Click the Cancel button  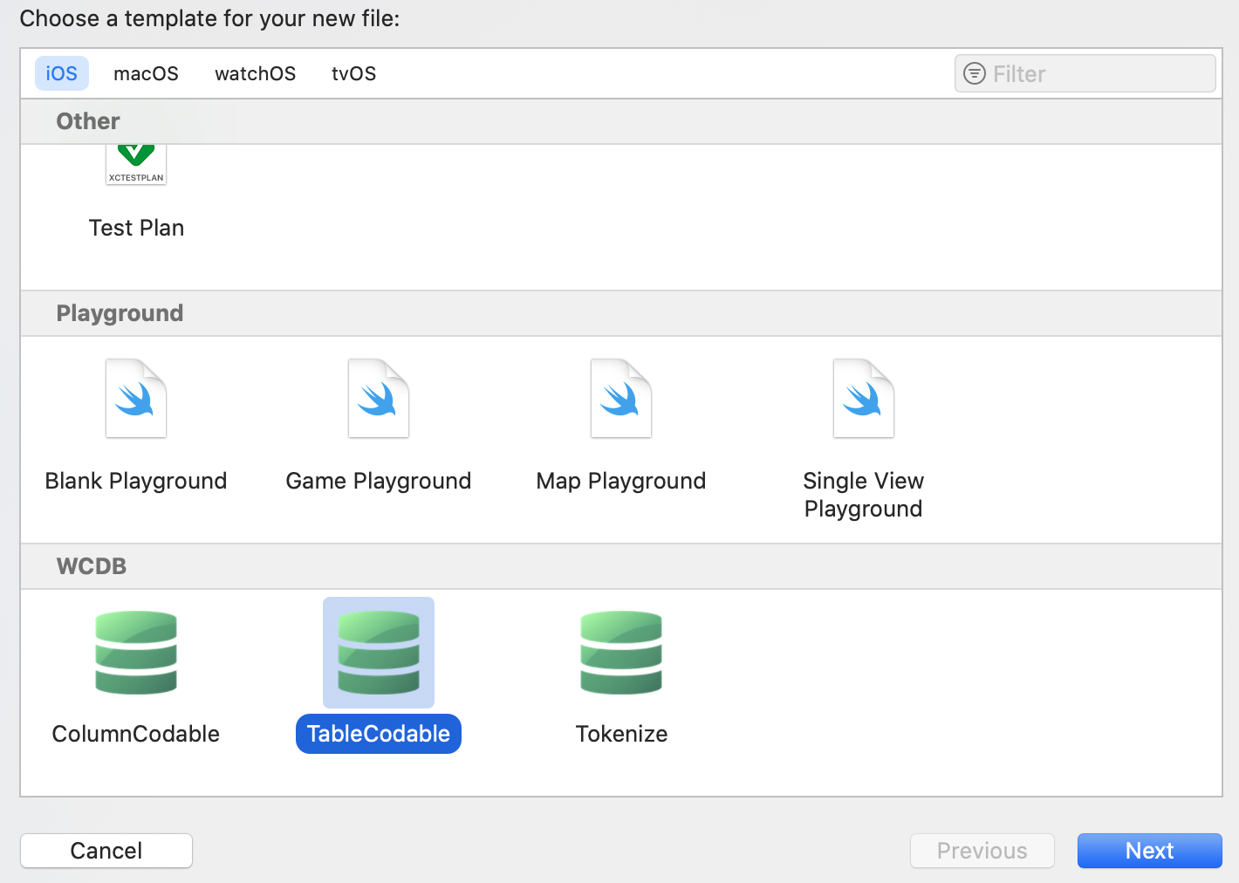[106, 851]
